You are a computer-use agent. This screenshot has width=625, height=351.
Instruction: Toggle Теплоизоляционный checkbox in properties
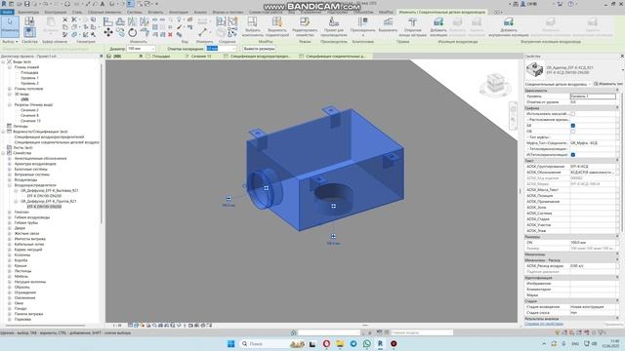coord(573,154)
